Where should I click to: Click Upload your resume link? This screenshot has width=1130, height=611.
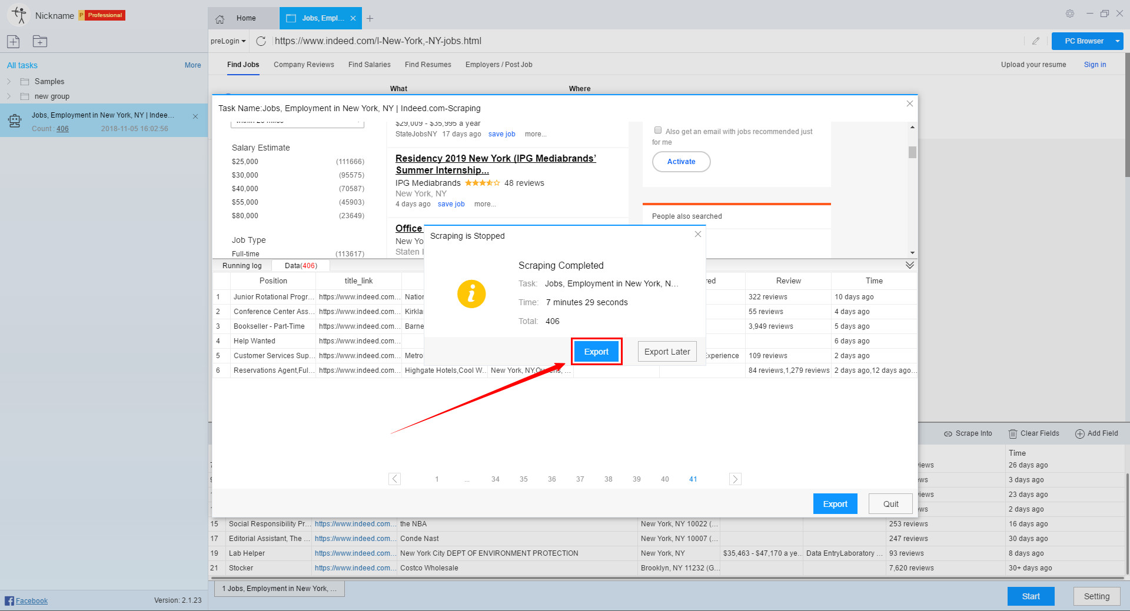(1033, 65)
